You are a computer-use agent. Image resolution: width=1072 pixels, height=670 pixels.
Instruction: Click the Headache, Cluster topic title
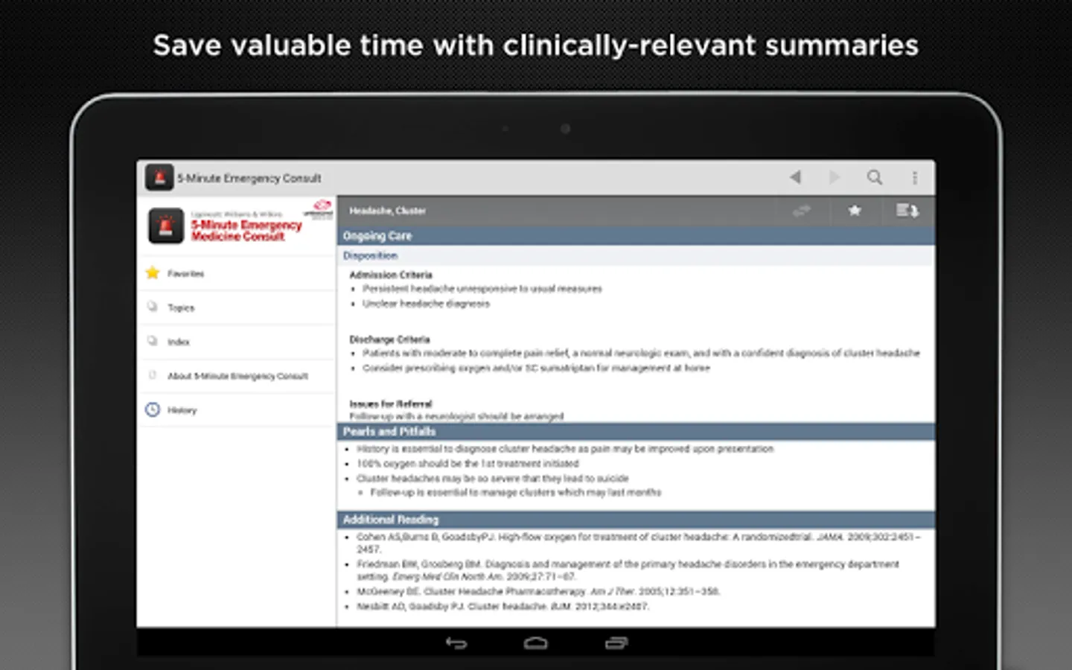(388, 211)
